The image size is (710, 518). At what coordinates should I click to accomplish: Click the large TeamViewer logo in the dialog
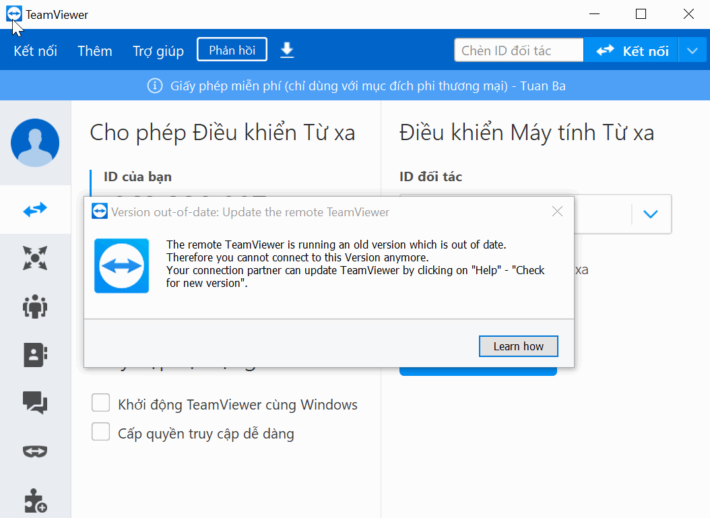click(x=121, y=266)
